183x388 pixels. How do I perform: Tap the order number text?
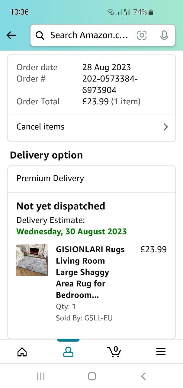point(110,84)
